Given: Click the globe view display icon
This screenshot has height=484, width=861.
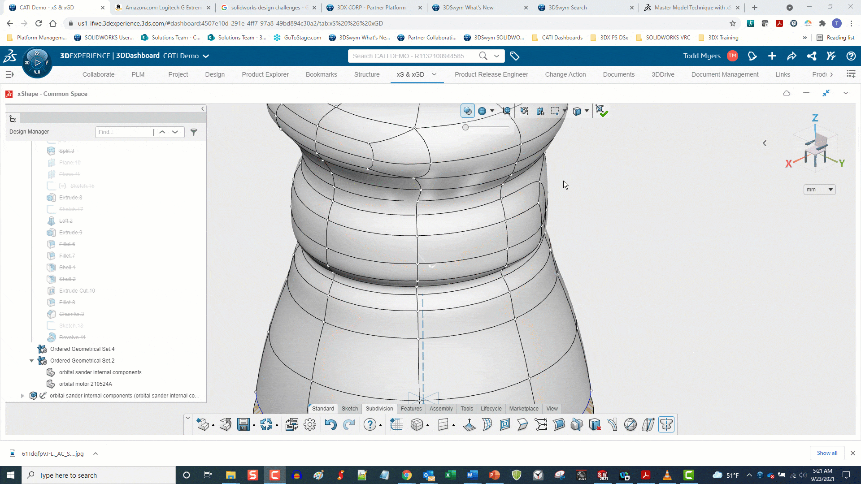Looking at the screenshot, I should point(482,111).
